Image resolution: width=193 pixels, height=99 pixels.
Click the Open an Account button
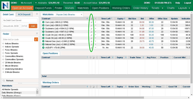22,8
